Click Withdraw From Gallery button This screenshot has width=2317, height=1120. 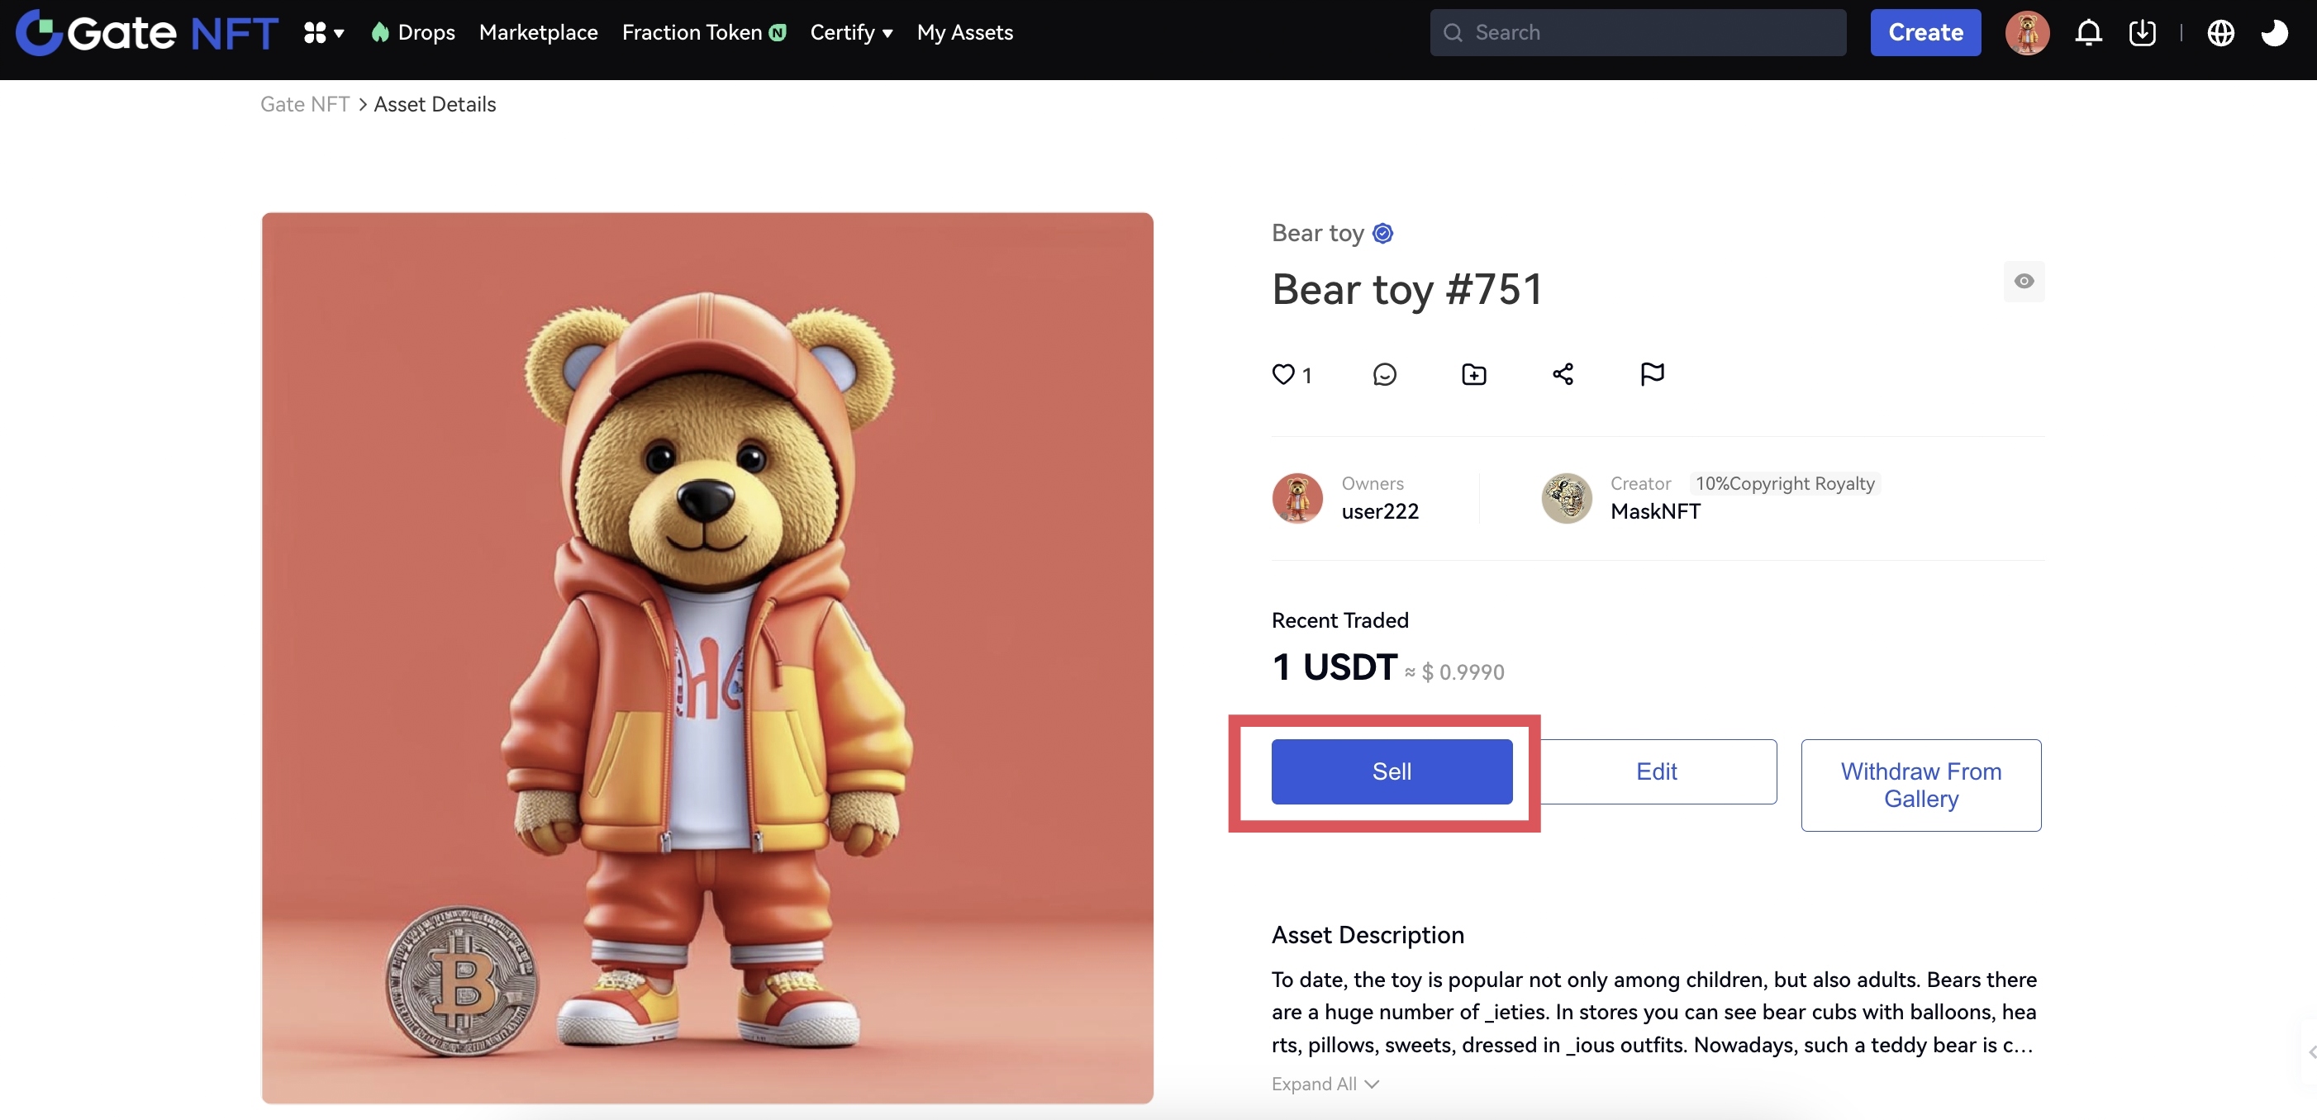coord(1920,785)
